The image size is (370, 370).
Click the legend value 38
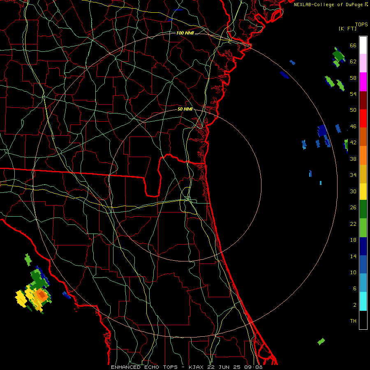(353, 159)
